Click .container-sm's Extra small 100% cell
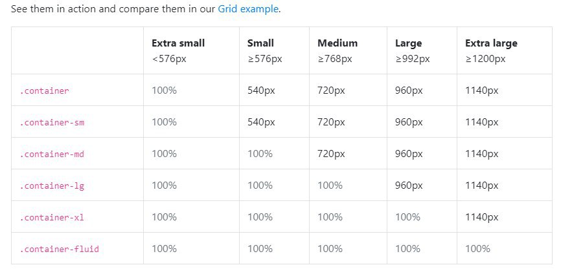 pyautogui.click(x=165, y=122)
